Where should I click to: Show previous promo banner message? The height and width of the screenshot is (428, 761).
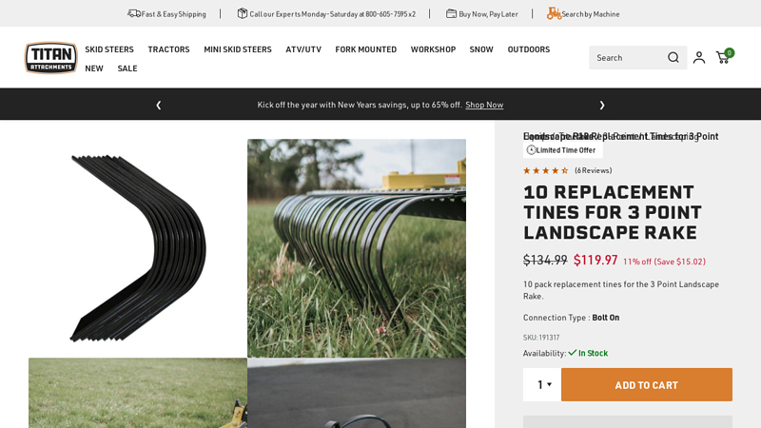coord(159,105)
